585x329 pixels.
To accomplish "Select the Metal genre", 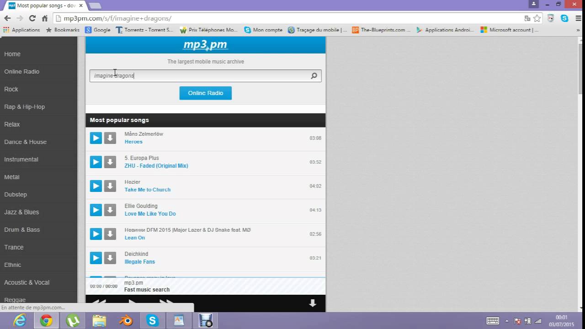I will coord(12,177).
